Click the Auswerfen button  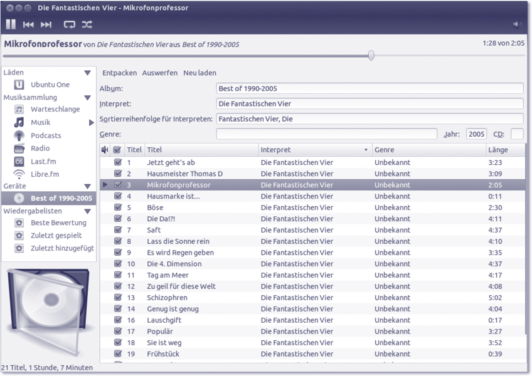(159, 73)
